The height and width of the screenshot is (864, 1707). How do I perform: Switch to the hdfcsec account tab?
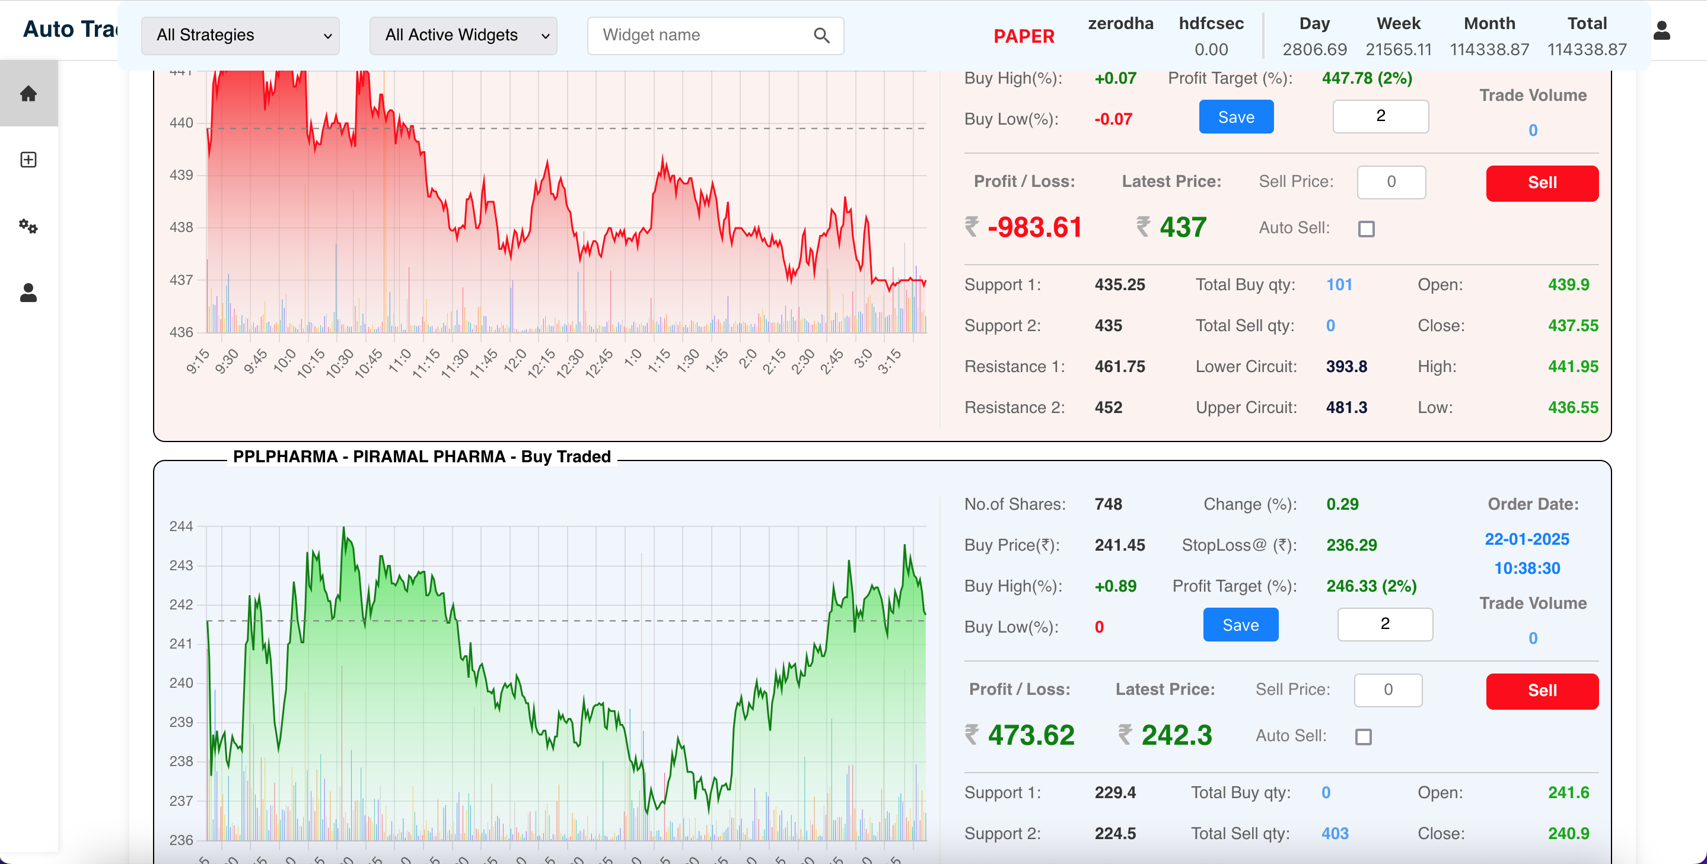coord(1211,23)
